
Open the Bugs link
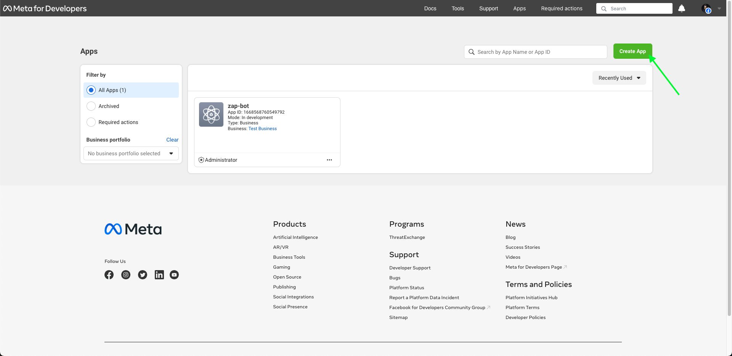point(395,278)
